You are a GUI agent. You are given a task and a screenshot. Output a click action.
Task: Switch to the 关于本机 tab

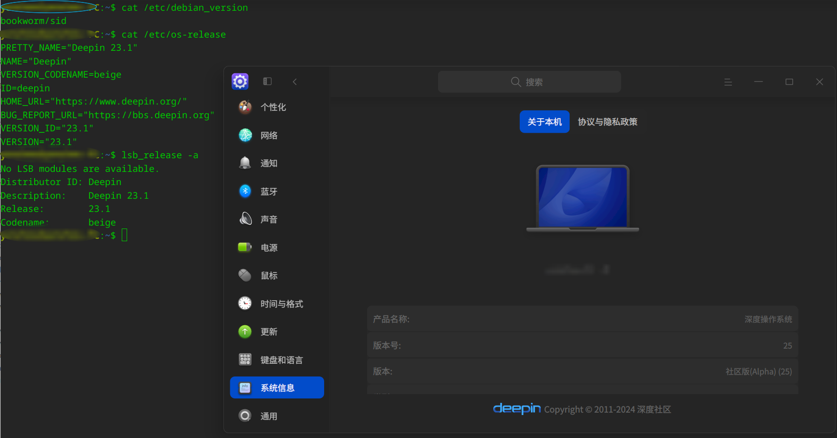pyautogui.click(x=545, y=122)
